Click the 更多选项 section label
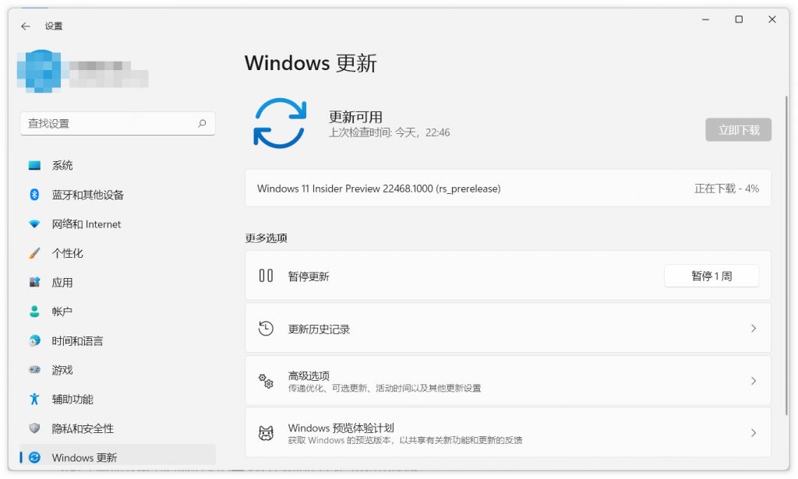This screenshot has height=479, width=798. click(x=267, y=238)
